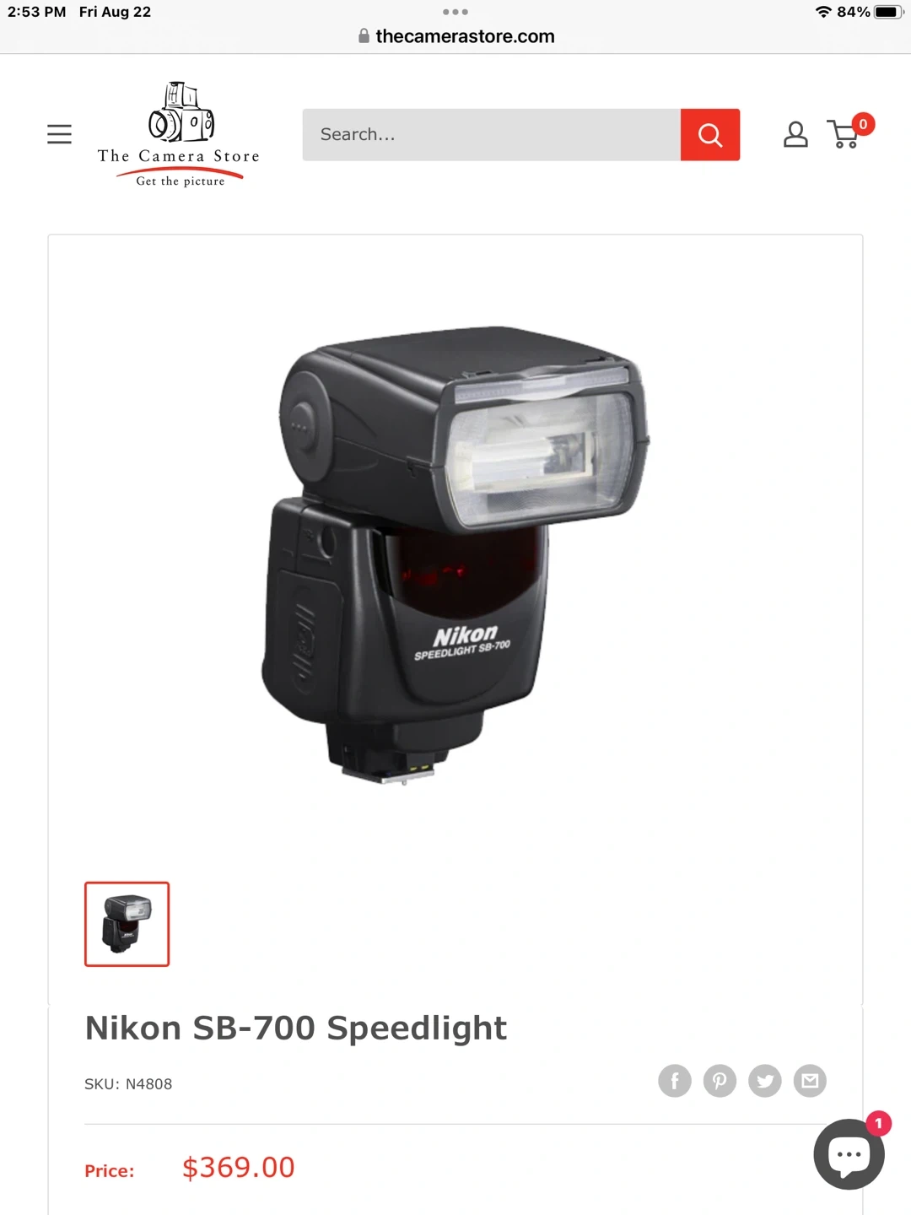Tap the thecamerastore.com address bar
The image size is (911, 1215).
[455, 36]
